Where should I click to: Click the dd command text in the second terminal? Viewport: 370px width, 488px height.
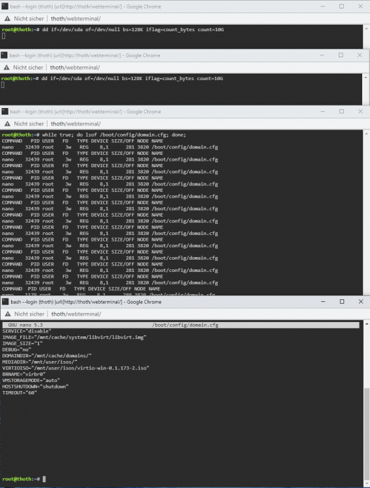pyautogui.click(x=132, y=79)
